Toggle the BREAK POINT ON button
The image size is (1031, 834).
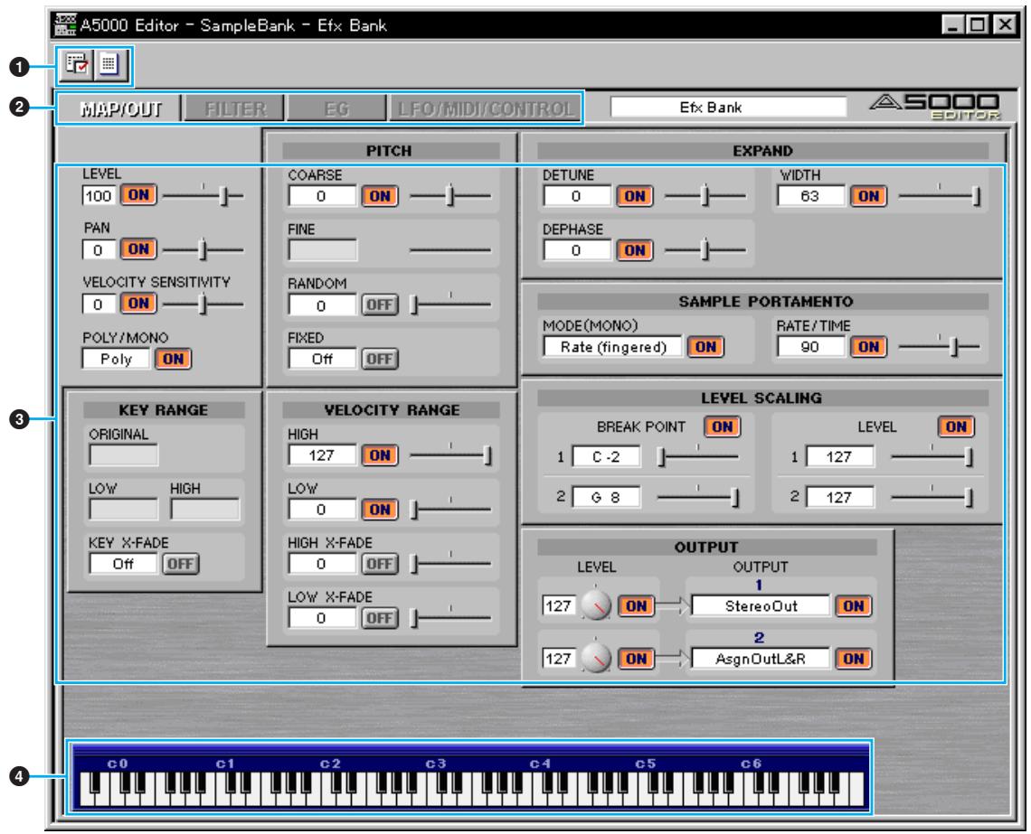pos(722,426)
